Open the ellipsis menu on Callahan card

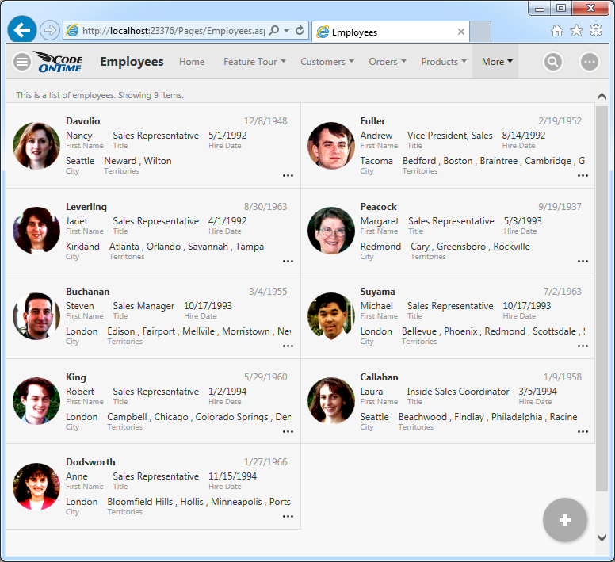(x=583, y=431)
